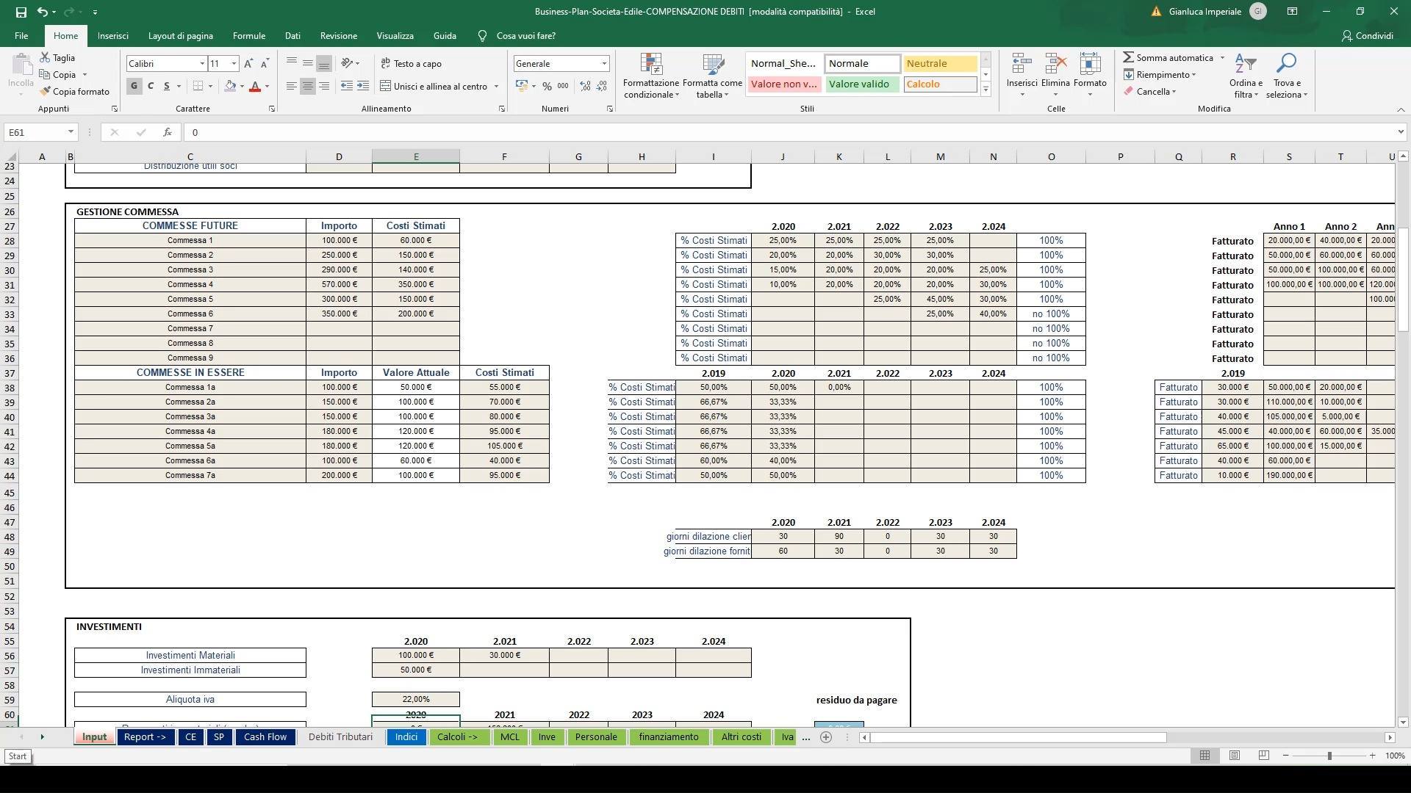Open the Debiti Tributari sheet tab
Viewport: 1411px width, 793px height.
coord(340,737)
